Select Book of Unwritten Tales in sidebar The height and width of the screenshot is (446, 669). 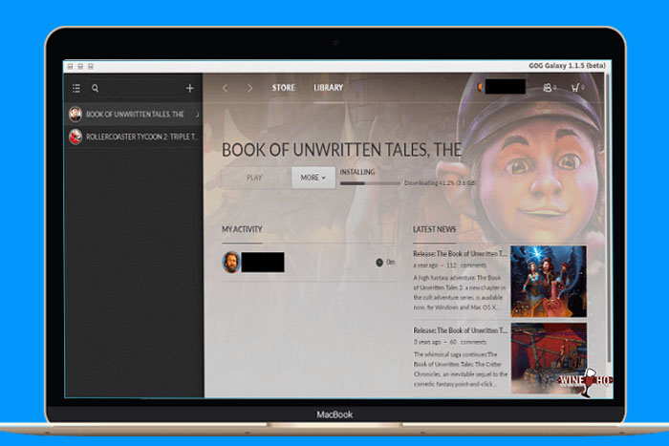pos(134,115)
